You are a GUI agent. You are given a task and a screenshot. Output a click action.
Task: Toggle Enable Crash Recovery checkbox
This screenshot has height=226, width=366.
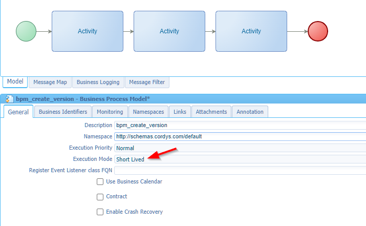pos(100,212)
